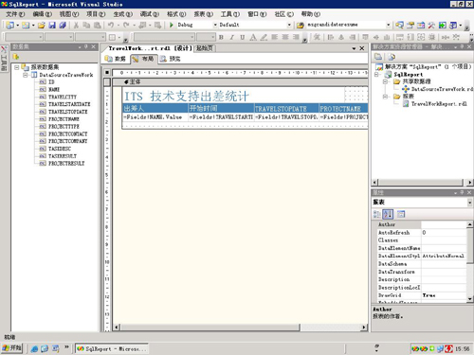Collapse the DataSourceTravelWork dataset node
474x355 pixels.
tap(26, 75)
